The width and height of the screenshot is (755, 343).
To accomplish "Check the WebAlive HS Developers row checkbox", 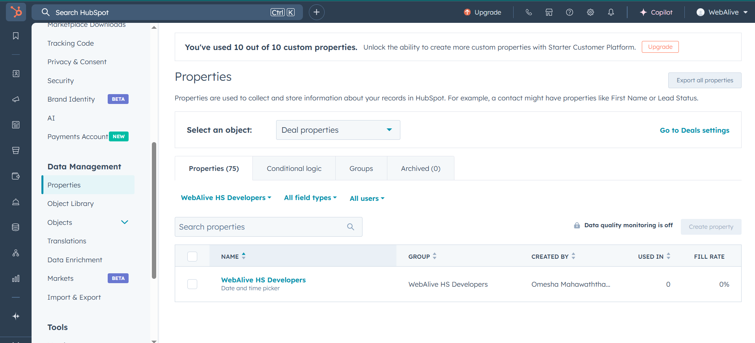I will click(192, 284).
